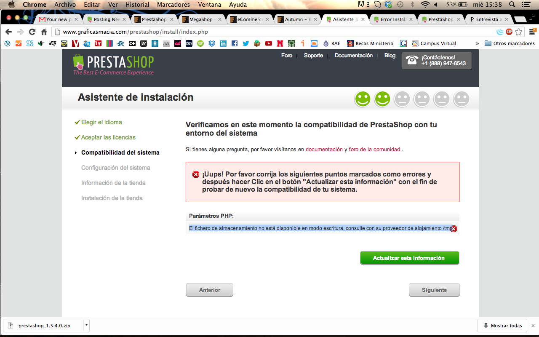Go to the 'Aceptar las licencias' step
The height and width of the screenshot is (337, 539).
tap(108, 137)
